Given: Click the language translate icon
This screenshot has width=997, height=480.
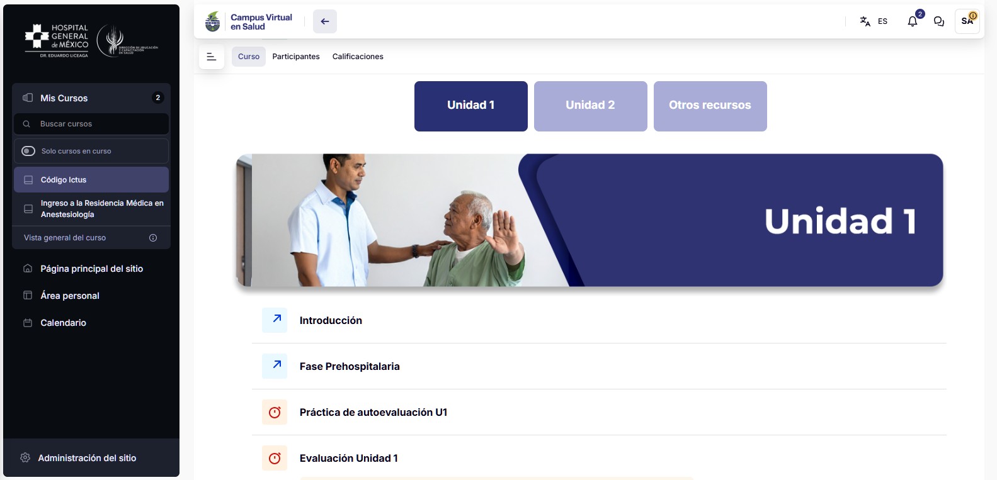Looking at the screenshot, I should pos(865,21).
